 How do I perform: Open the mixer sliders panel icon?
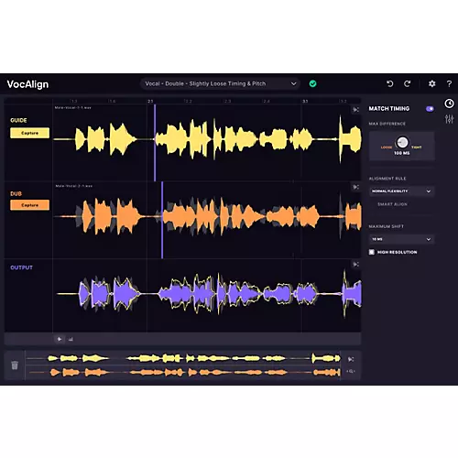pyautogui.click(x=449, y=119)
